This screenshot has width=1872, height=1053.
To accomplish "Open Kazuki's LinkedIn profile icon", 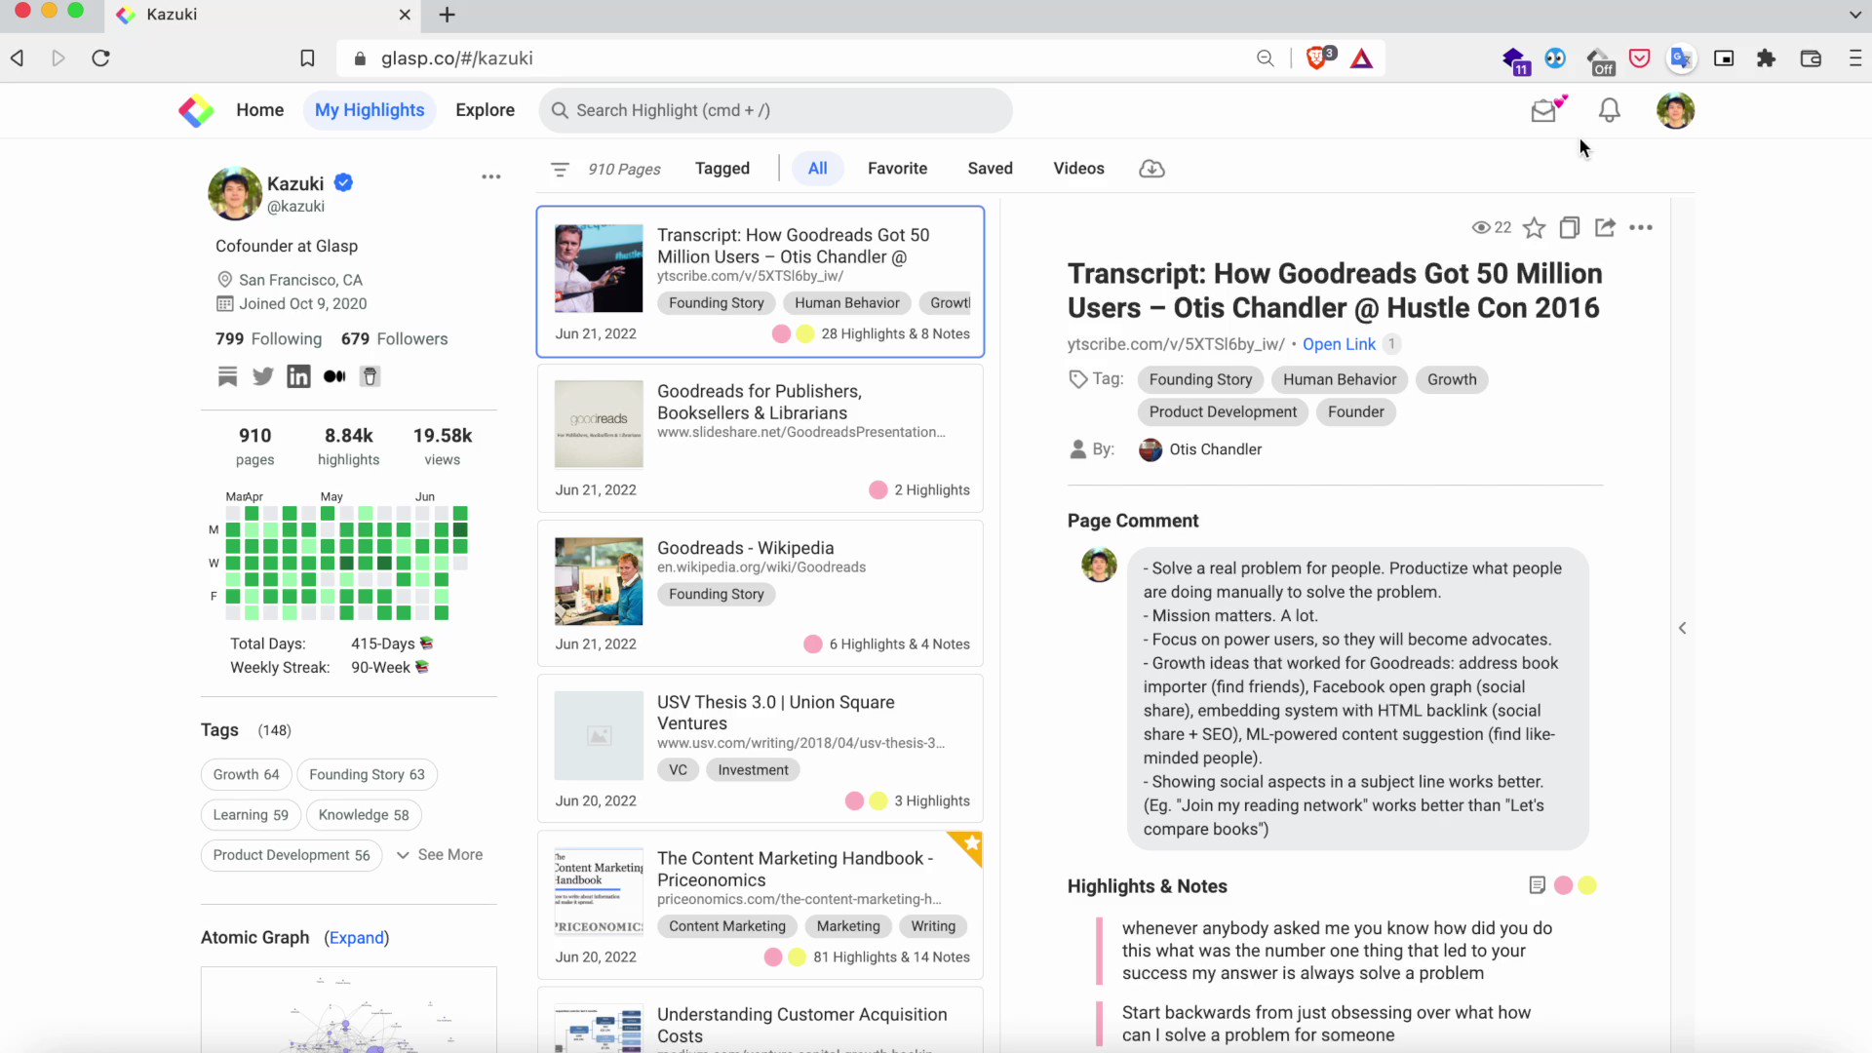I will (298, 376).
